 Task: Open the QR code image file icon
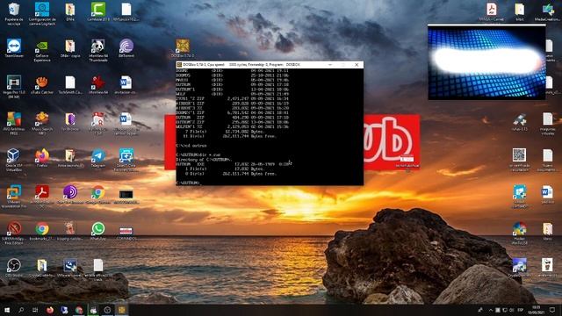point(519,155)
